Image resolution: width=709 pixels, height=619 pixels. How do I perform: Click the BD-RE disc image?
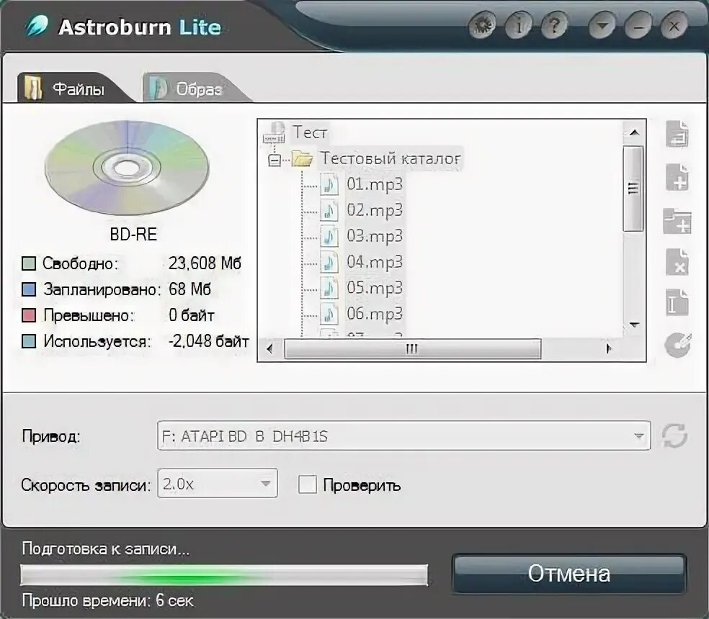[x=127, y=167]
